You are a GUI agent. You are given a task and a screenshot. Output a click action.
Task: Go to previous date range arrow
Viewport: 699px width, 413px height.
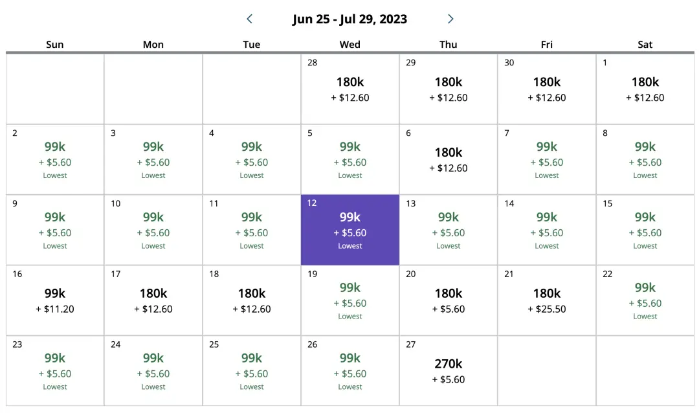point(250,19)
